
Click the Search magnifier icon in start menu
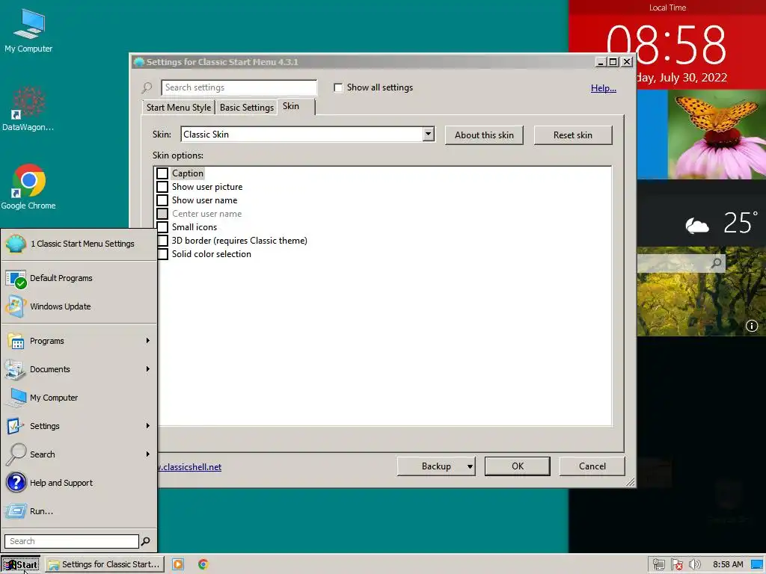[16, 454]
